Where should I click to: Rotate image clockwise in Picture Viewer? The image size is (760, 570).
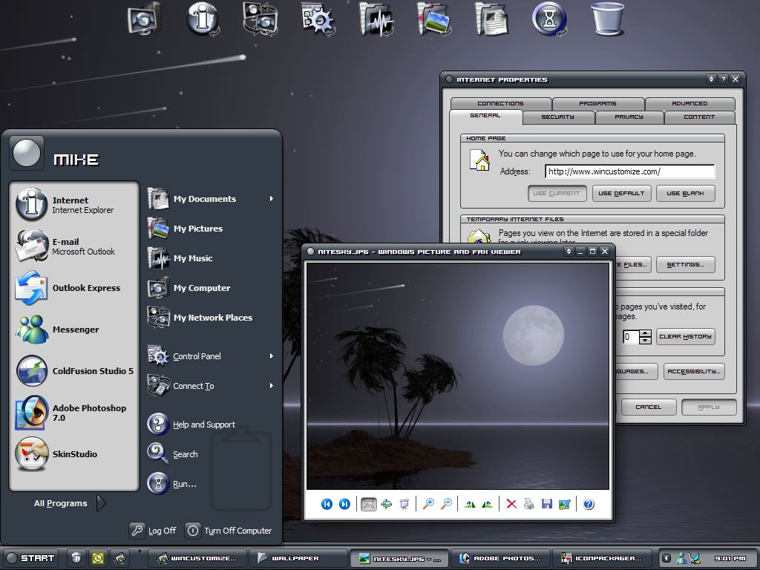[470, 504]
